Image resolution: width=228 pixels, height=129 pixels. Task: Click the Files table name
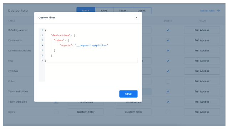point(11,61)
